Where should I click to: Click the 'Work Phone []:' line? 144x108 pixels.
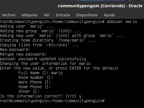pos(35,82)
